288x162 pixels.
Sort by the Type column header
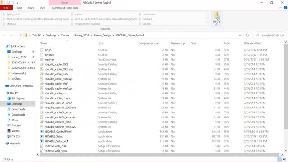click(101, 43)
